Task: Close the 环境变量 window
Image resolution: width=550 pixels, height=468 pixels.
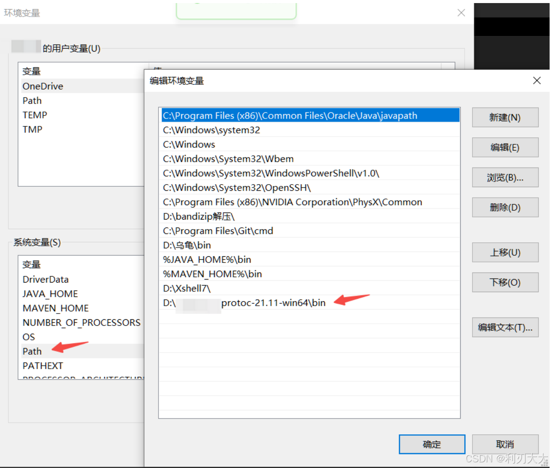Action: tap(461, 13)
